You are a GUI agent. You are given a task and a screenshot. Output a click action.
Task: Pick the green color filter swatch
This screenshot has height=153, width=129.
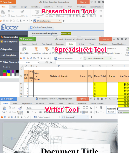pos(5,71)
